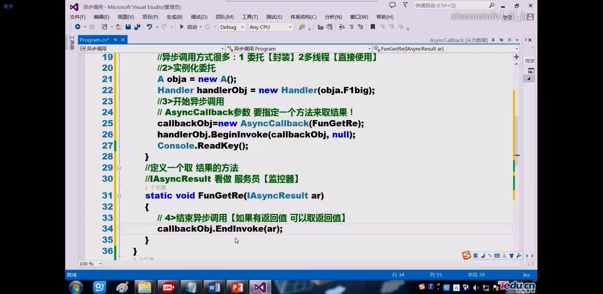Open the Debug configuration dropdown
The image size is (603, 294).
232,27
